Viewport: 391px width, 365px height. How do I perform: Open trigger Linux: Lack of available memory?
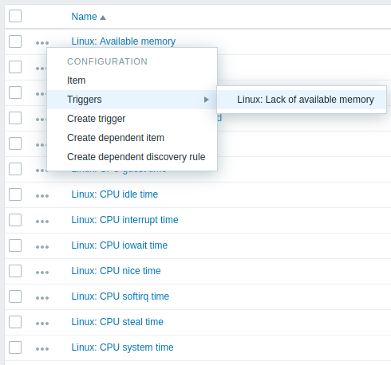302,100
